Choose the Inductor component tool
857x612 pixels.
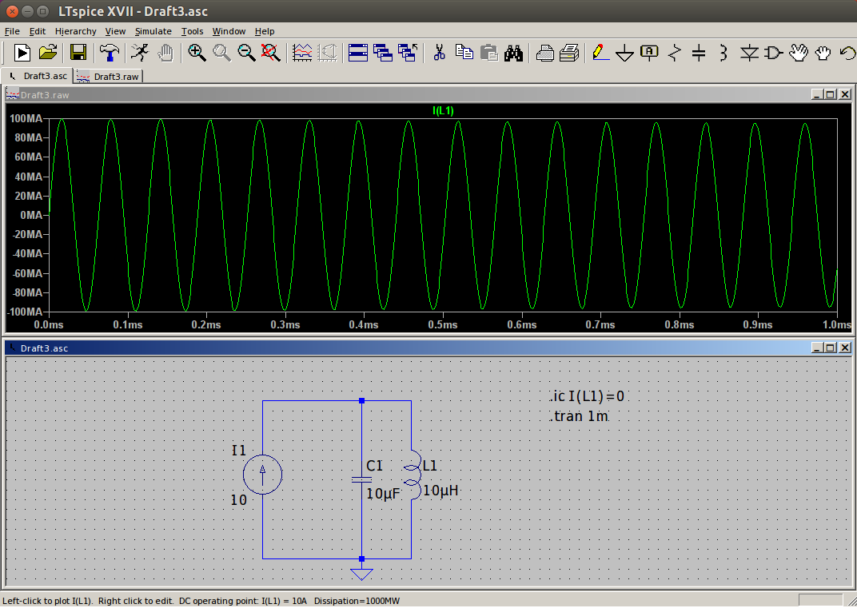[723, 54]
